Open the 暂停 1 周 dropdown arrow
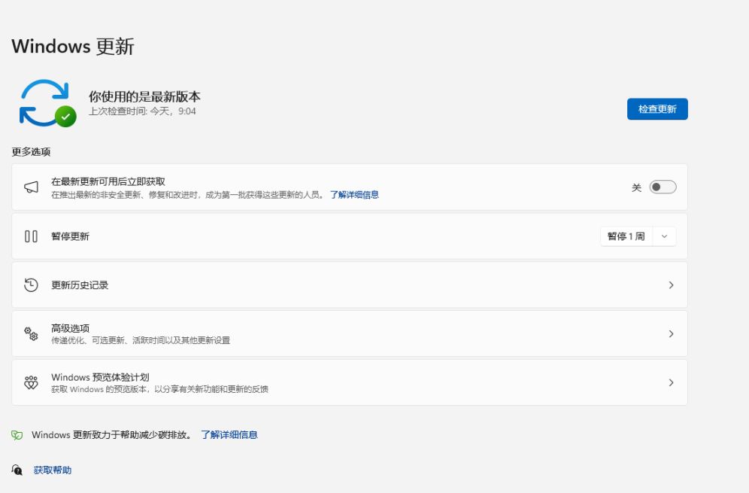The image size is (749, 493). click(x=664, y=236)
